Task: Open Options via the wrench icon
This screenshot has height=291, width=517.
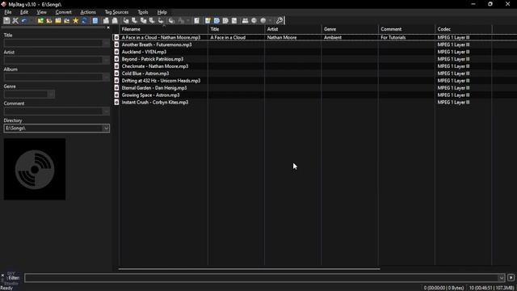Action: (280, 20)
